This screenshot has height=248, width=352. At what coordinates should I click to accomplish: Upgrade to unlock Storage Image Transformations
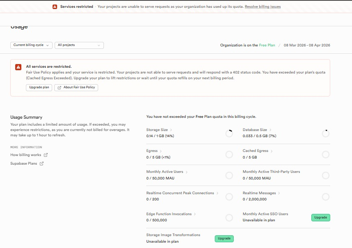point(224,238)
